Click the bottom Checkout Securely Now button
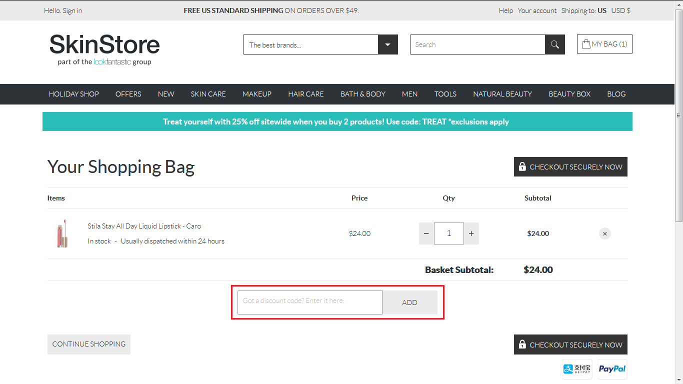Viewport: 683px width, 384px height. pyautogui.click(x=570, y=344)
